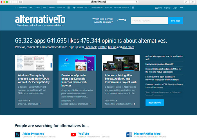Image resolution: width=197 pixels, height=140 pixels.
Task: Open headline 'Adobe combining After Effects, Audition'
Action: (121, 79)
